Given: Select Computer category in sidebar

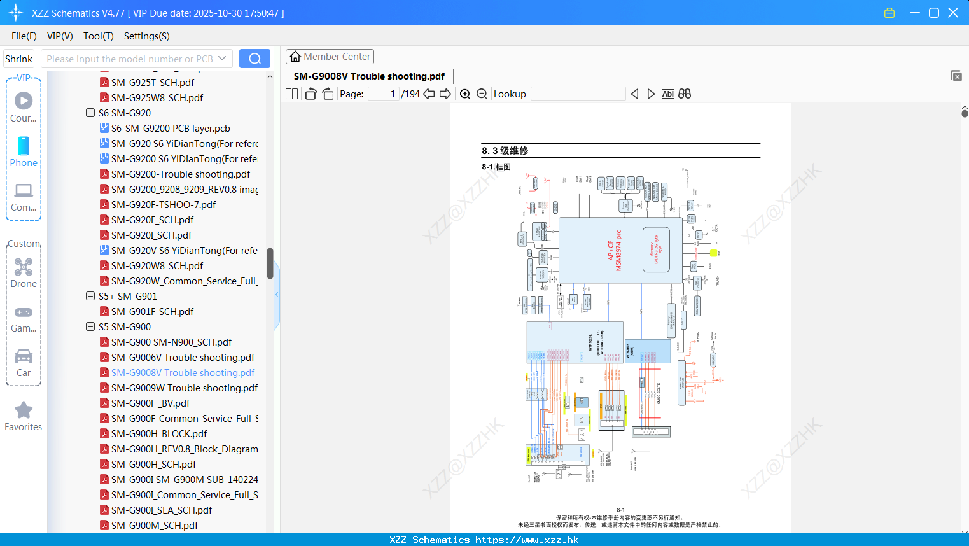Looking at the screenshot, I should click(24, 197).
